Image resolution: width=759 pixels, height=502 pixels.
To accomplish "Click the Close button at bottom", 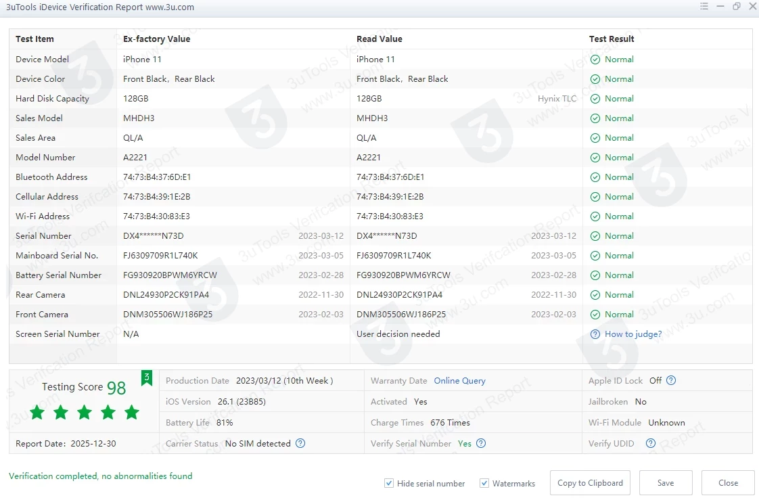I will pyautogui.click(x=728, y=483).
